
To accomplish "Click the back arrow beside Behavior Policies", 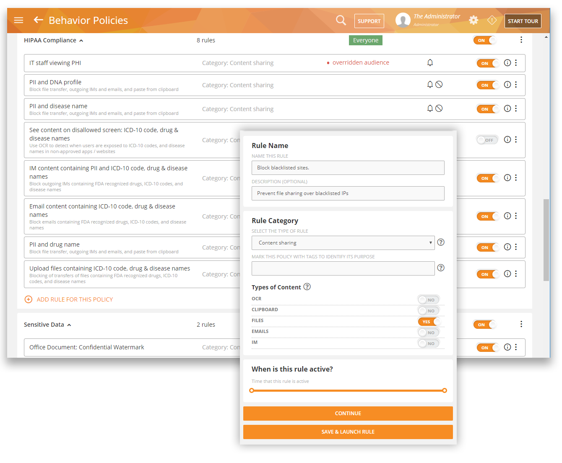I will click(38, 20).
